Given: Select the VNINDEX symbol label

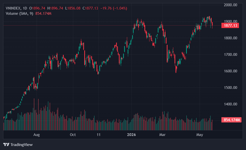Looking at the screenshot, I should pyautogui.click(x=13, y=8).
